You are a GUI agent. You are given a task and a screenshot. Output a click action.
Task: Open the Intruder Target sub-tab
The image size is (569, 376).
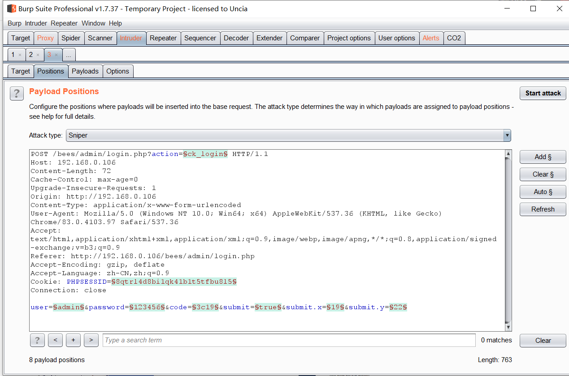click(x=21, y=71)
